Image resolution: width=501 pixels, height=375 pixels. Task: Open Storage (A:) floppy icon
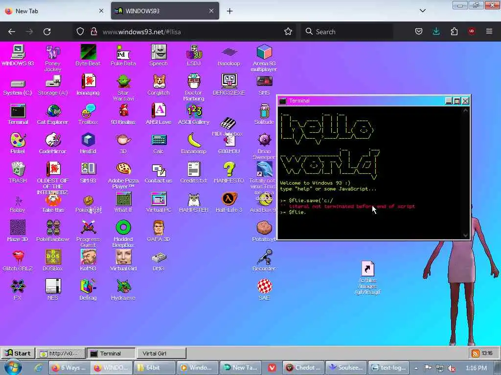click(x=53, y=86)
